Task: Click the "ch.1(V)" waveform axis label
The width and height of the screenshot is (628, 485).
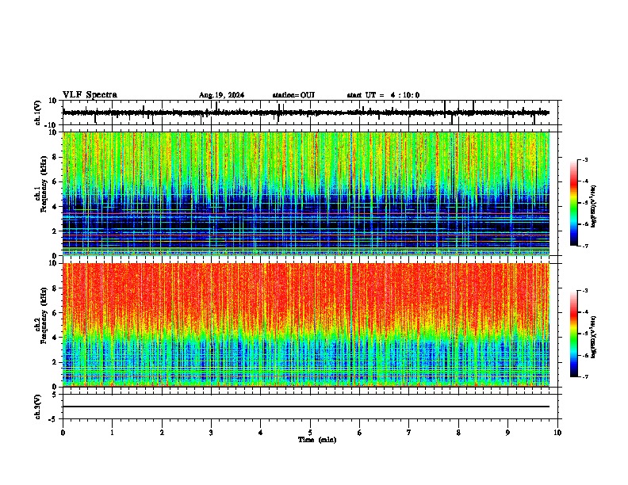Action: tap(38, 113)
